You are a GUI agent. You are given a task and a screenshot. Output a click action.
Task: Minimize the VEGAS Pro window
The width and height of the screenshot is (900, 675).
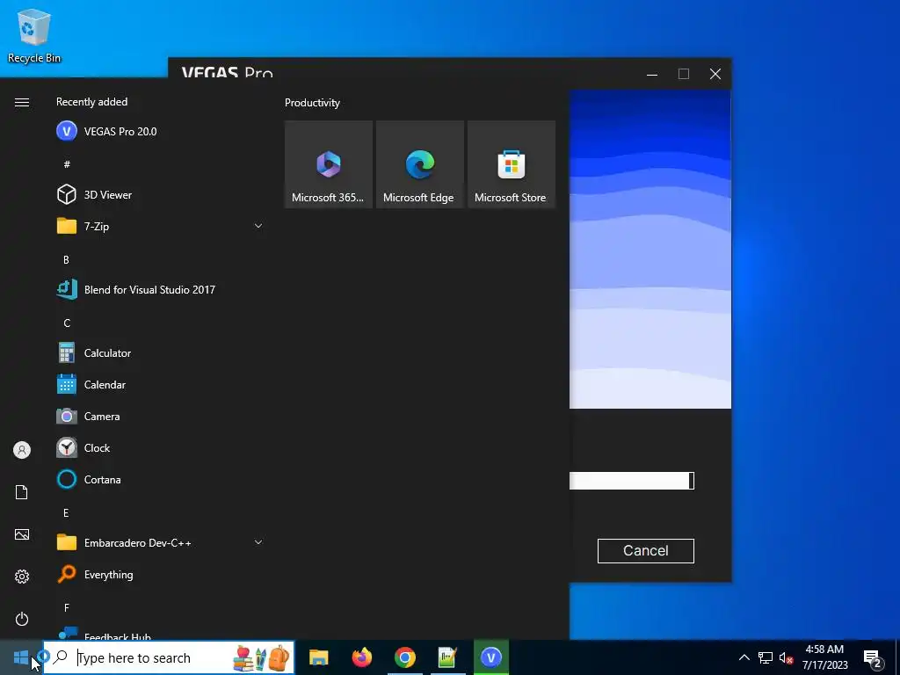point(652,74)
